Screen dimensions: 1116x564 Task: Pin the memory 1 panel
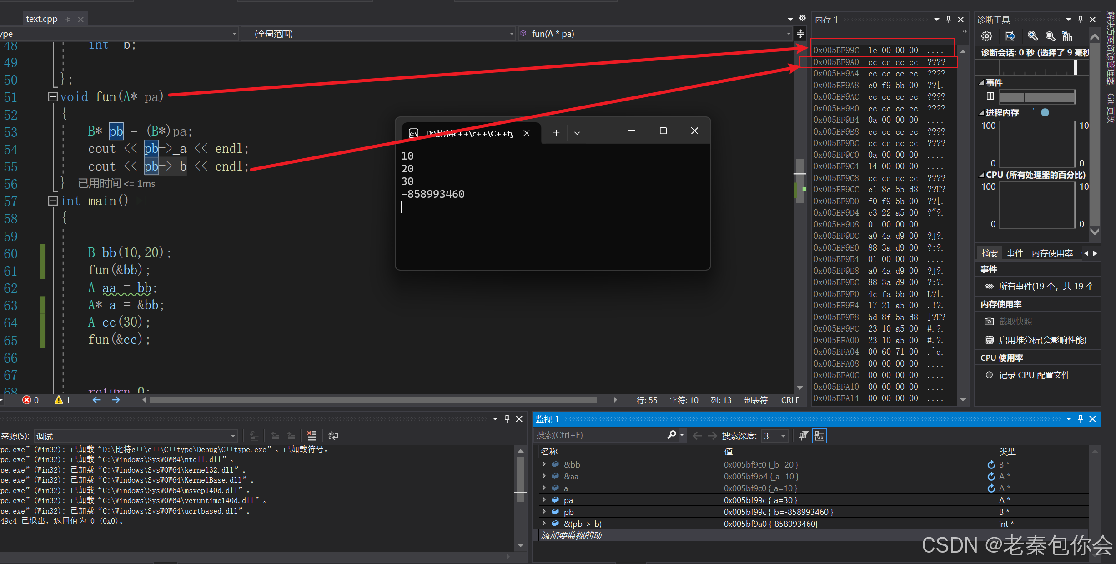click(x=948, y=20)
